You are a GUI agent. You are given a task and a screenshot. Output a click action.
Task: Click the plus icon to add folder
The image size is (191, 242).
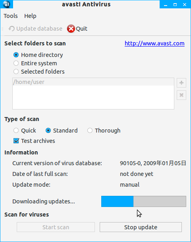pos(181,83)
